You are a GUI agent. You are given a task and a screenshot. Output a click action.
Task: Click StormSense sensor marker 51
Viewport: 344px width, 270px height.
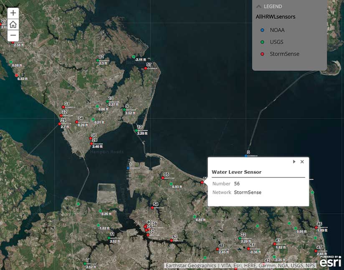[x=248, y=248]
